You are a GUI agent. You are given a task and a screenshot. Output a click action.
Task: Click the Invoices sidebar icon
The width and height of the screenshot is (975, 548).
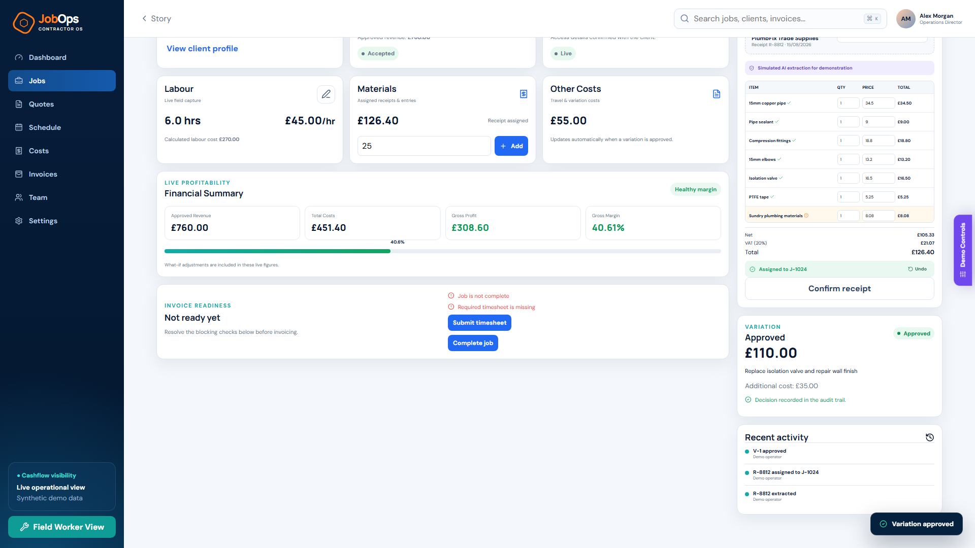19,174
